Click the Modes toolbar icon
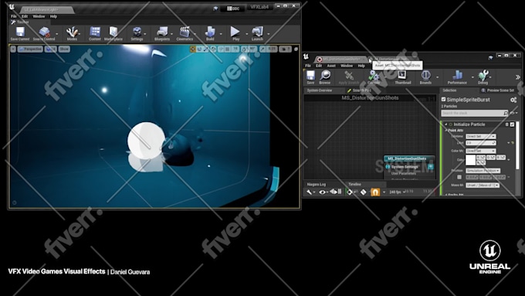Image resolution: width=525 pixels, height=296 pixels. [x=72, y=34]
